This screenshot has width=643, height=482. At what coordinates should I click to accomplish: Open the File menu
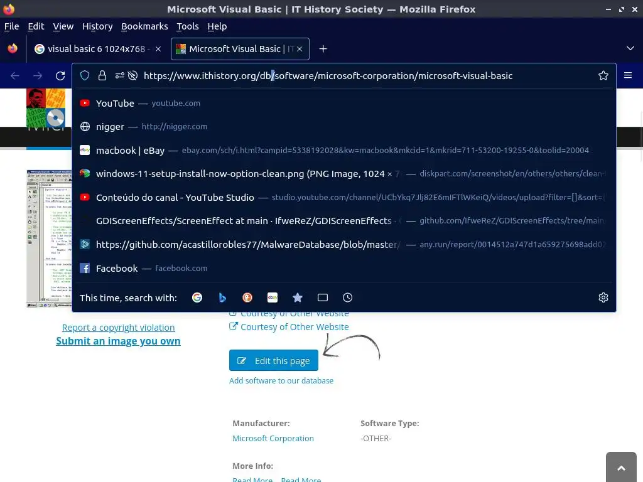(x=11, y=26)
